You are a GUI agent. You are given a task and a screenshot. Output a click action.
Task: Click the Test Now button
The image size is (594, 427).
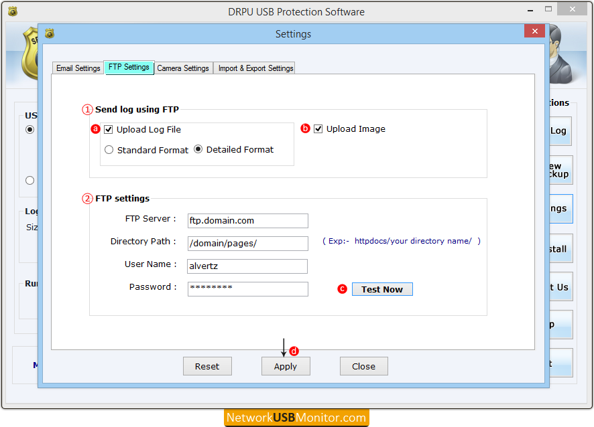click(x=382, y=289)
